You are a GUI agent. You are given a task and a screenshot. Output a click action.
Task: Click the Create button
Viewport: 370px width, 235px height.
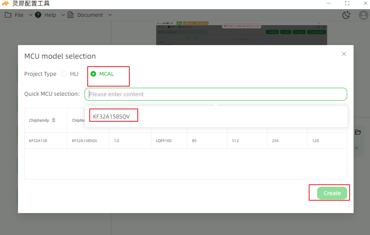[332, 193]
